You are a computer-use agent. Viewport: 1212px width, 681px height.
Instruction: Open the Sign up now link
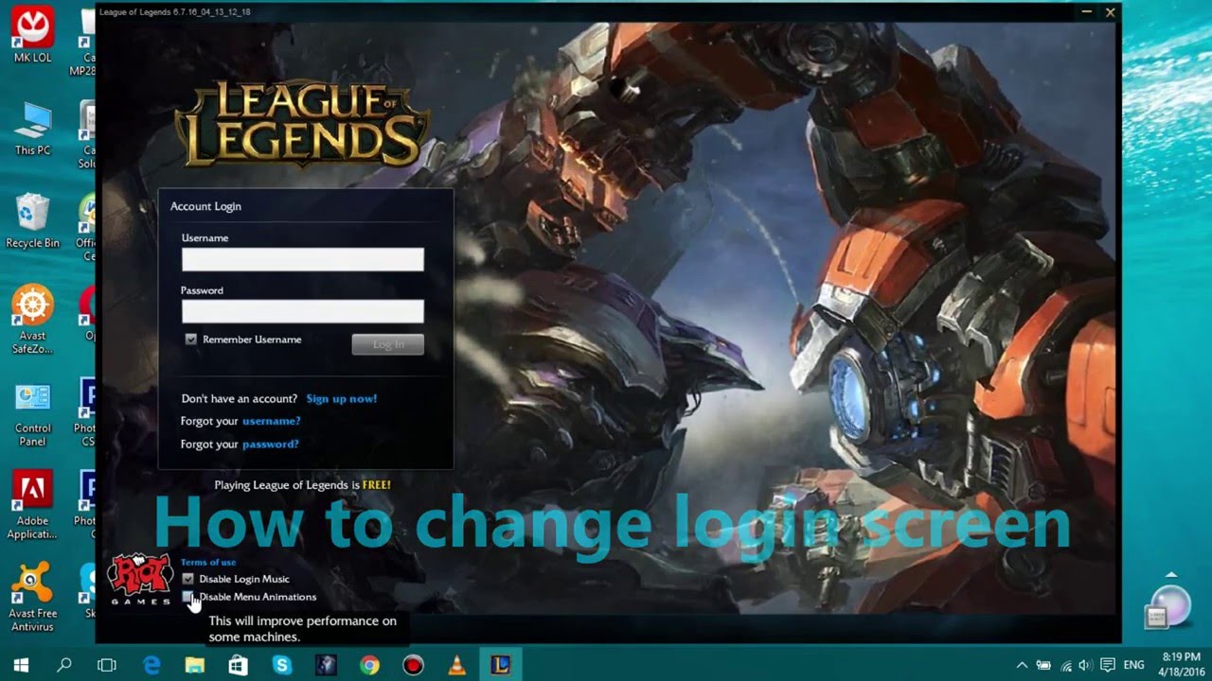coord(341,398)
